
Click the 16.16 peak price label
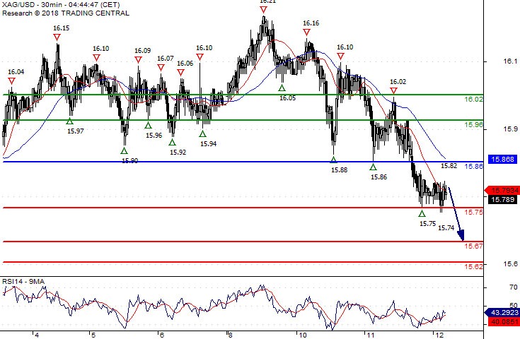[x=311, y=23]
